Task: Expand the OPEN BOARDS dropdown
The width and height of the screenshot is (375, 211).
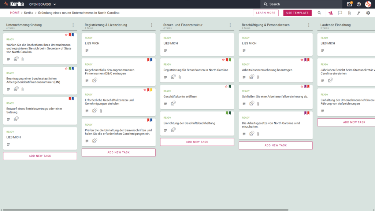Action: [x=42, y=4]
